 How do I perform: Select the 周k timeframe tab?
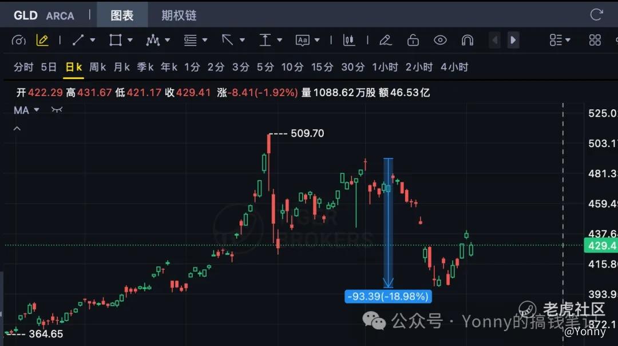[x=97, y=67]
